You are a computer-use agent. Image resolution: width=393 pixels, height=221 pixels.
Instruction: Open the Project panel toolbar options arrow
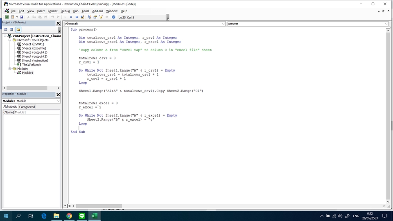pyautogui.click(x=59, y=30)
